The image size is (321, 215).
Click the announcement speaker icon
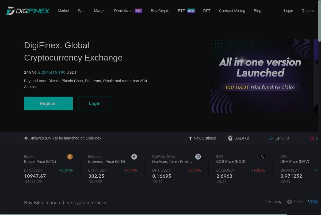click(x=26, y=138)
